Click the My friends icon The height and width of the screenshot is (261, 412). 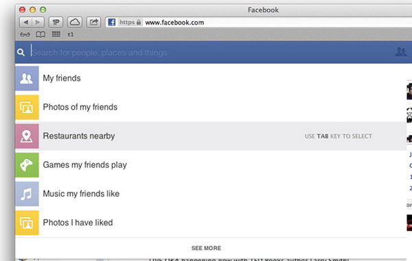point(27,78)
